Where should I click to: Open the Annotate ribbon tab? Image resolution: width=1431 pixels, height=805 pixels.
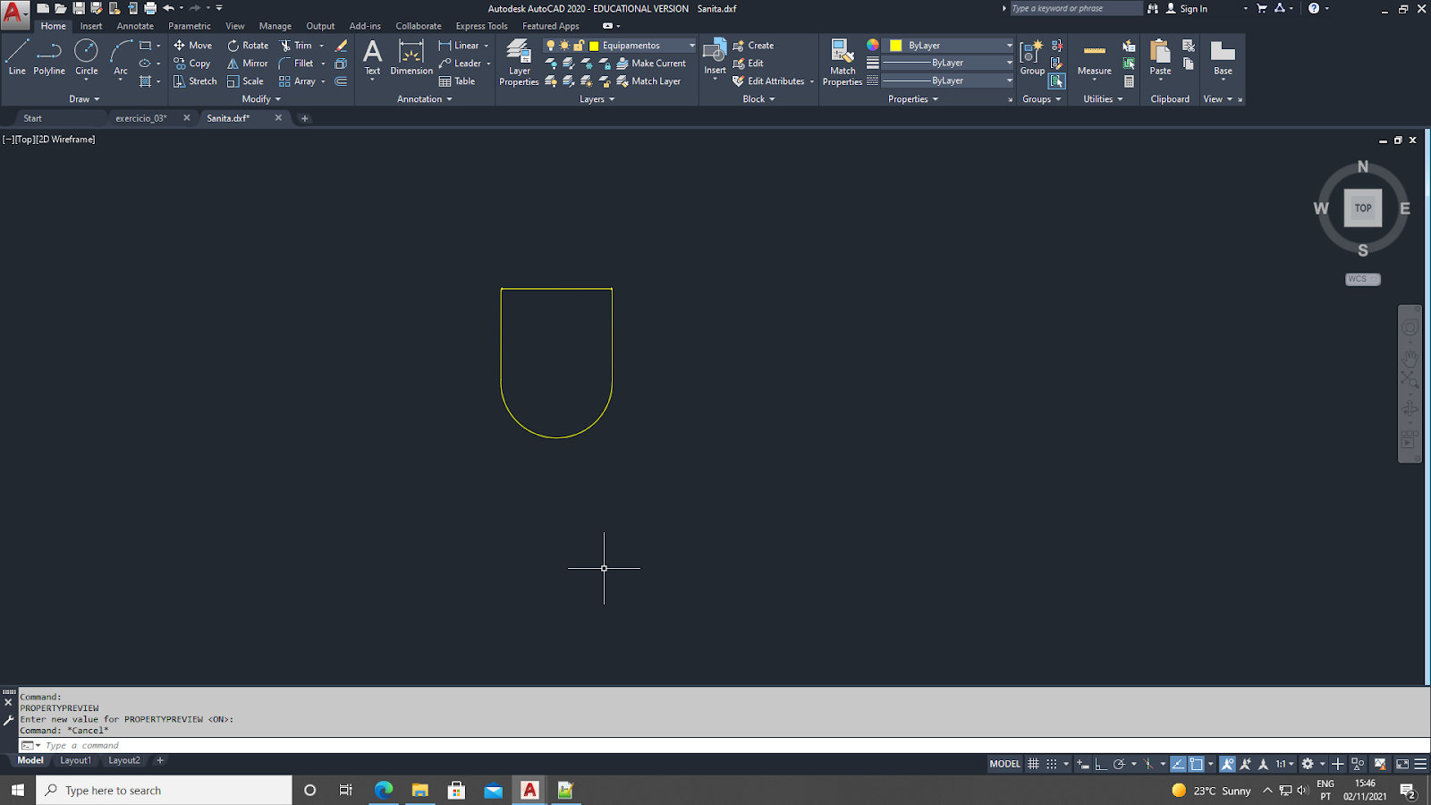[x=135, y=26]
